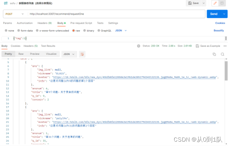Click the HTTP collection icon beside sofu
228x146 pixels.
coord(6,3)
